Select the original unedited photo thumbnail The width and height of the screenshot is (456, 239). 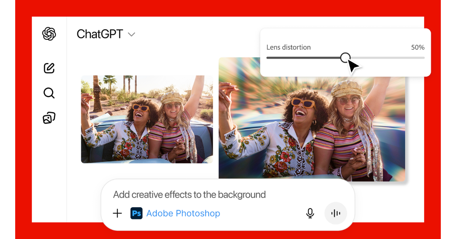click(147, 119)
